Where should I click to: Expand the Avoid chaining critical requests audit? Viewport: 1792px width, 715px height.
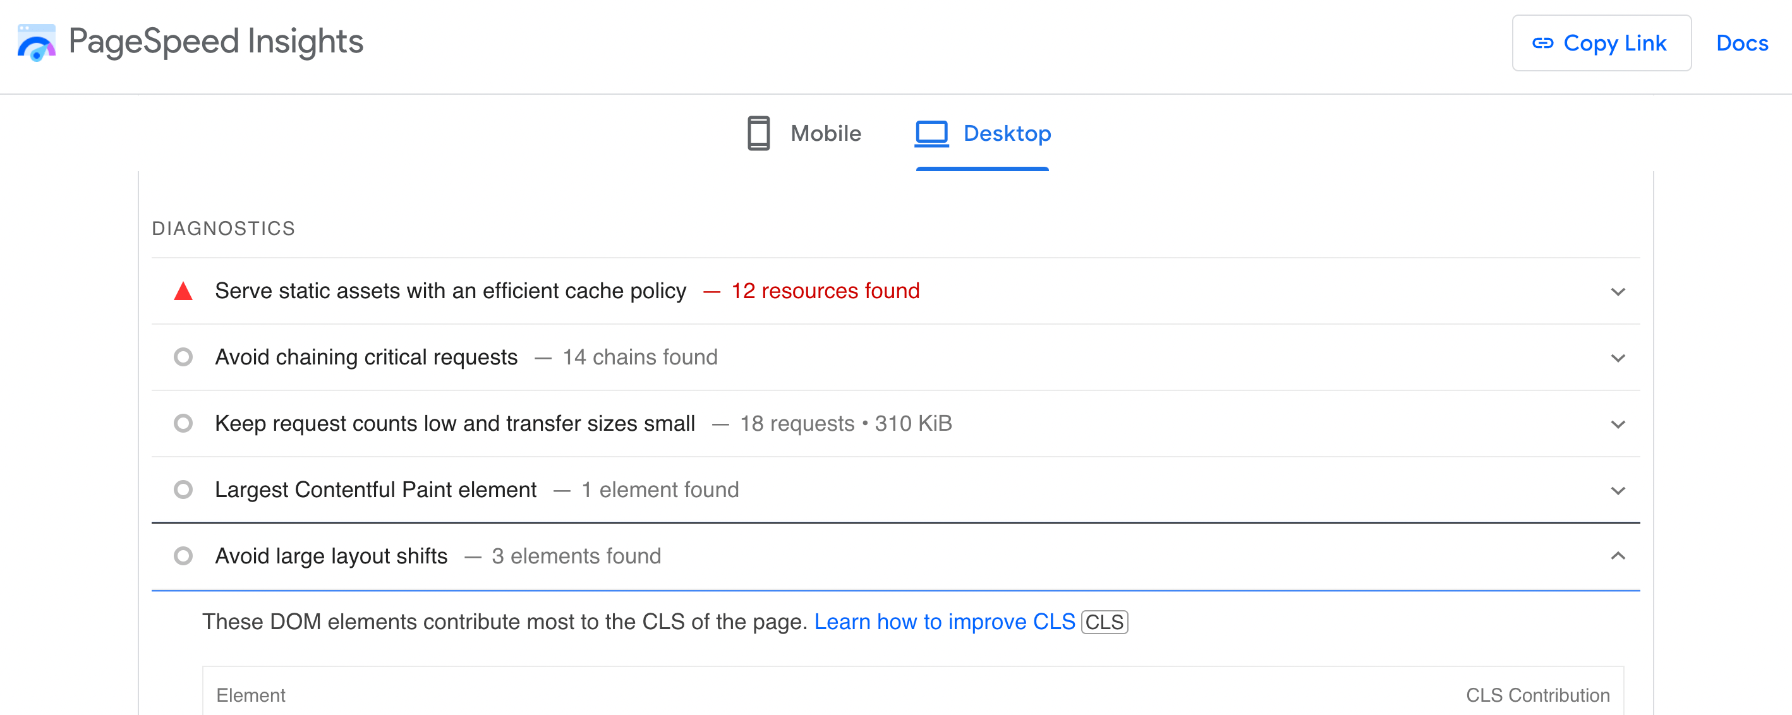[x=1619, y=357]
